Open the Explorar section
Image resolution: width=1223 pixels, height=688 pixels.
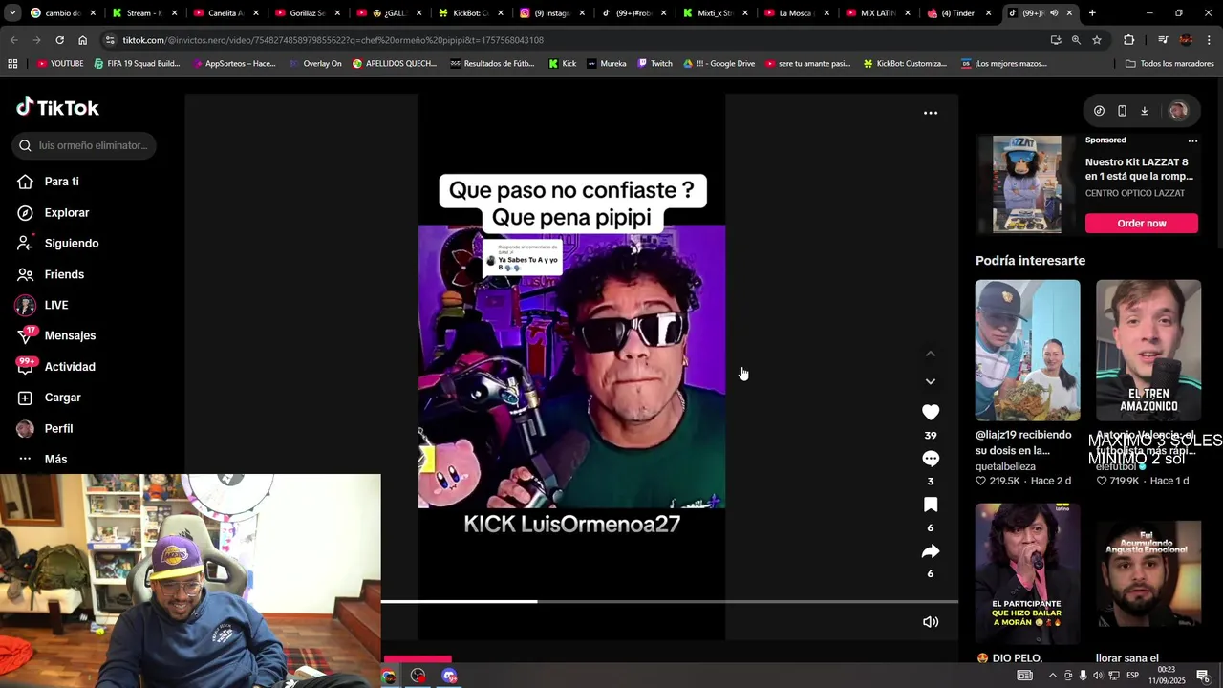[x=66, y=212]
